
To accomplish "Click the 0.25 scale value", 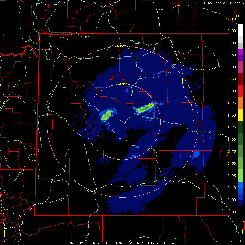I will 232,176.
